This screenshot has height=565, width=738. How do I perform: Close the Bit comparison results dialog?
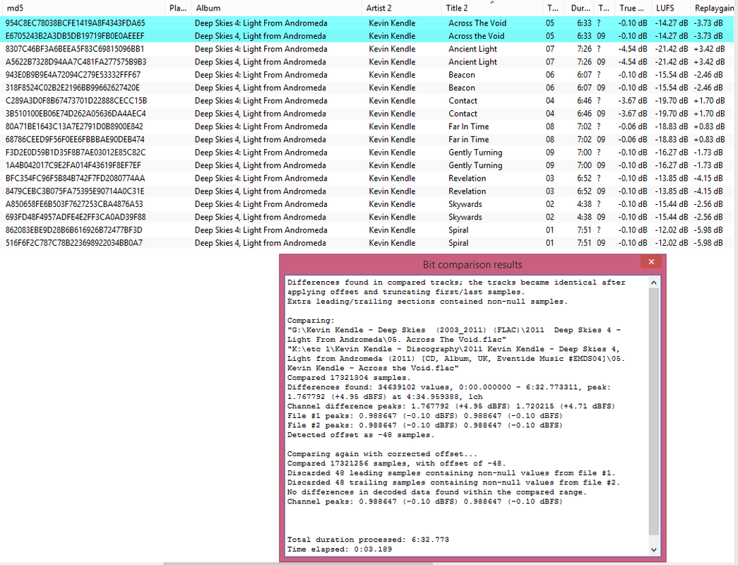pos(651,262)
